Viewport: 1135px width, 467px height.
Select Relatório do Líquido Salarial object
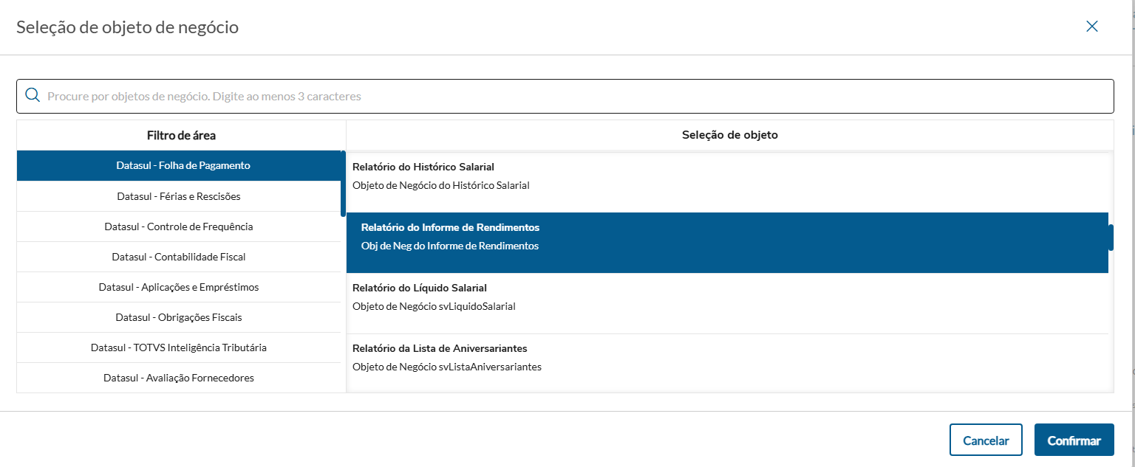point(726,297)
